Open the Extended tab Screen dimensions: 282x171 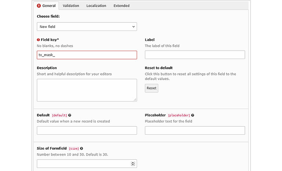[x=121, y=6]
